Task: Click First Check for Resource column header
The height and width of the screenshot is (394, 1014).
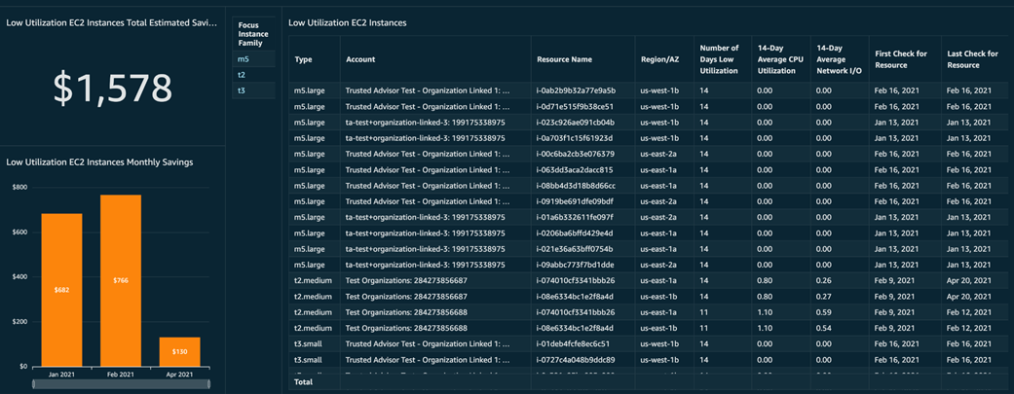Action: click(x=901, y=59)
